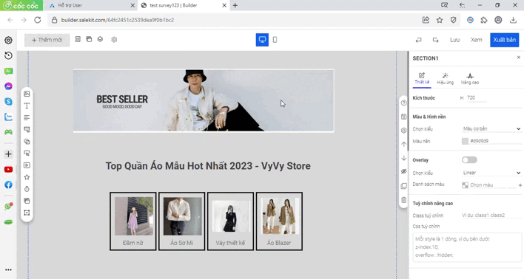The image size is (524, 279).
Task: Select the image element tool
Action: pyautogui.click(x=27, y=94)
